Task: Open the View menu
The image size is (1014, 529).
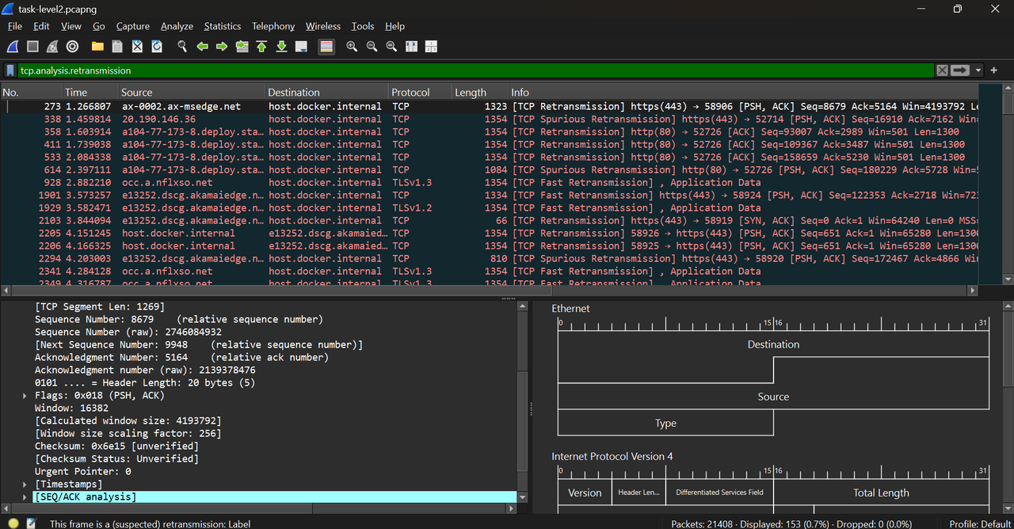Action: 71,26
